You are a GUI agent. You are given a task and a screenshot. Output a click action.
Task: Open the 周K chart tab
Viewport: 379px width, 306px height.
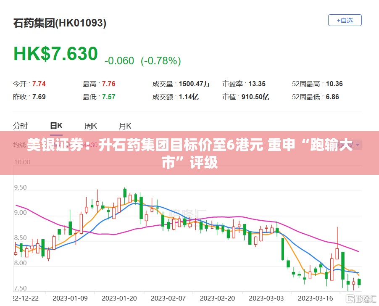tap(91, 126)
